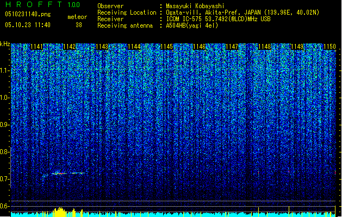Viewport: 342px width, 217px height.
Task: Click the 'meteor' label
Action: (x=77, y=17)
